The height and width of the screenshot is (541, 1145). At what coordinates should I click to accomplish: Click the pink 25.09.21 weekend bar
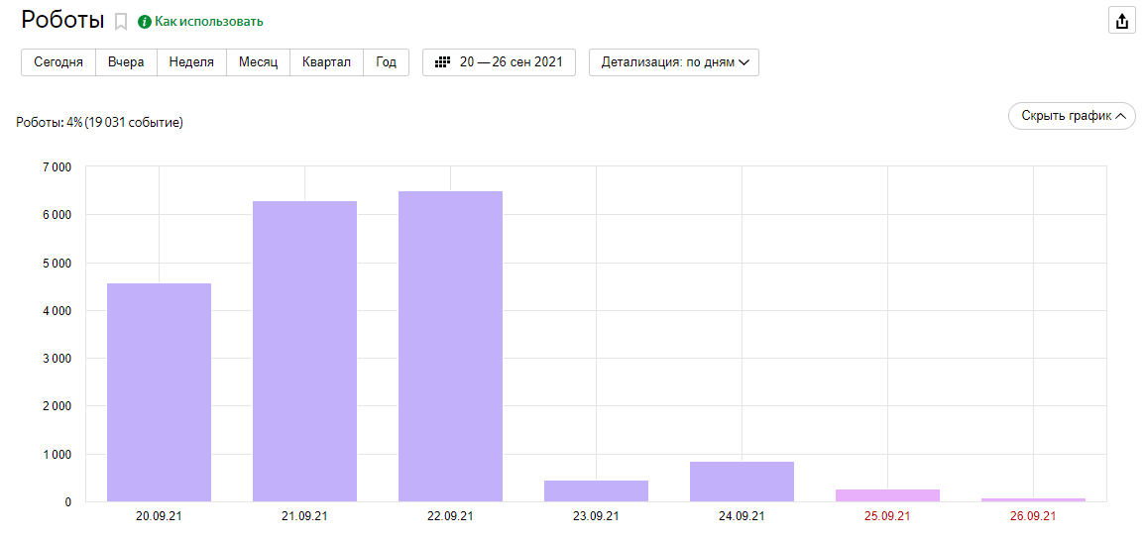(887, 495)
